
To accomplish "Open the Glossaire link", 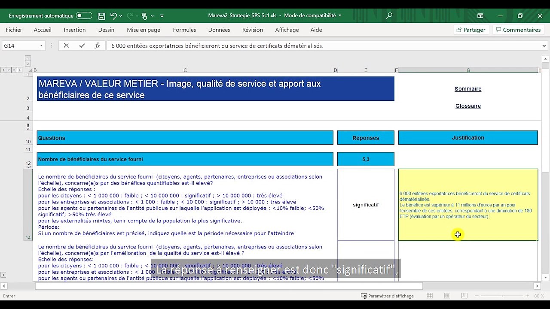I will (468, 106).
